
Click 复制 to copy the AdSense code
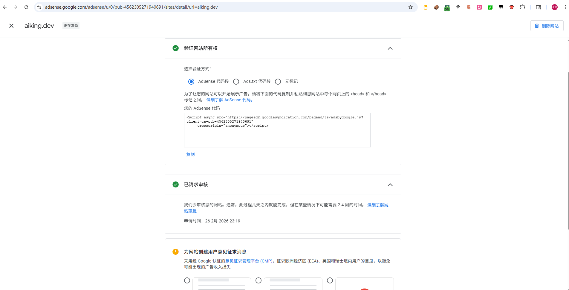[190, 155]
